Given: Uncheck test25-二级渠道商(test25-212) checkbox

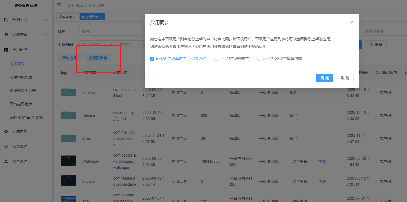Looking at the screenshot, I should (x=152, y=59).
